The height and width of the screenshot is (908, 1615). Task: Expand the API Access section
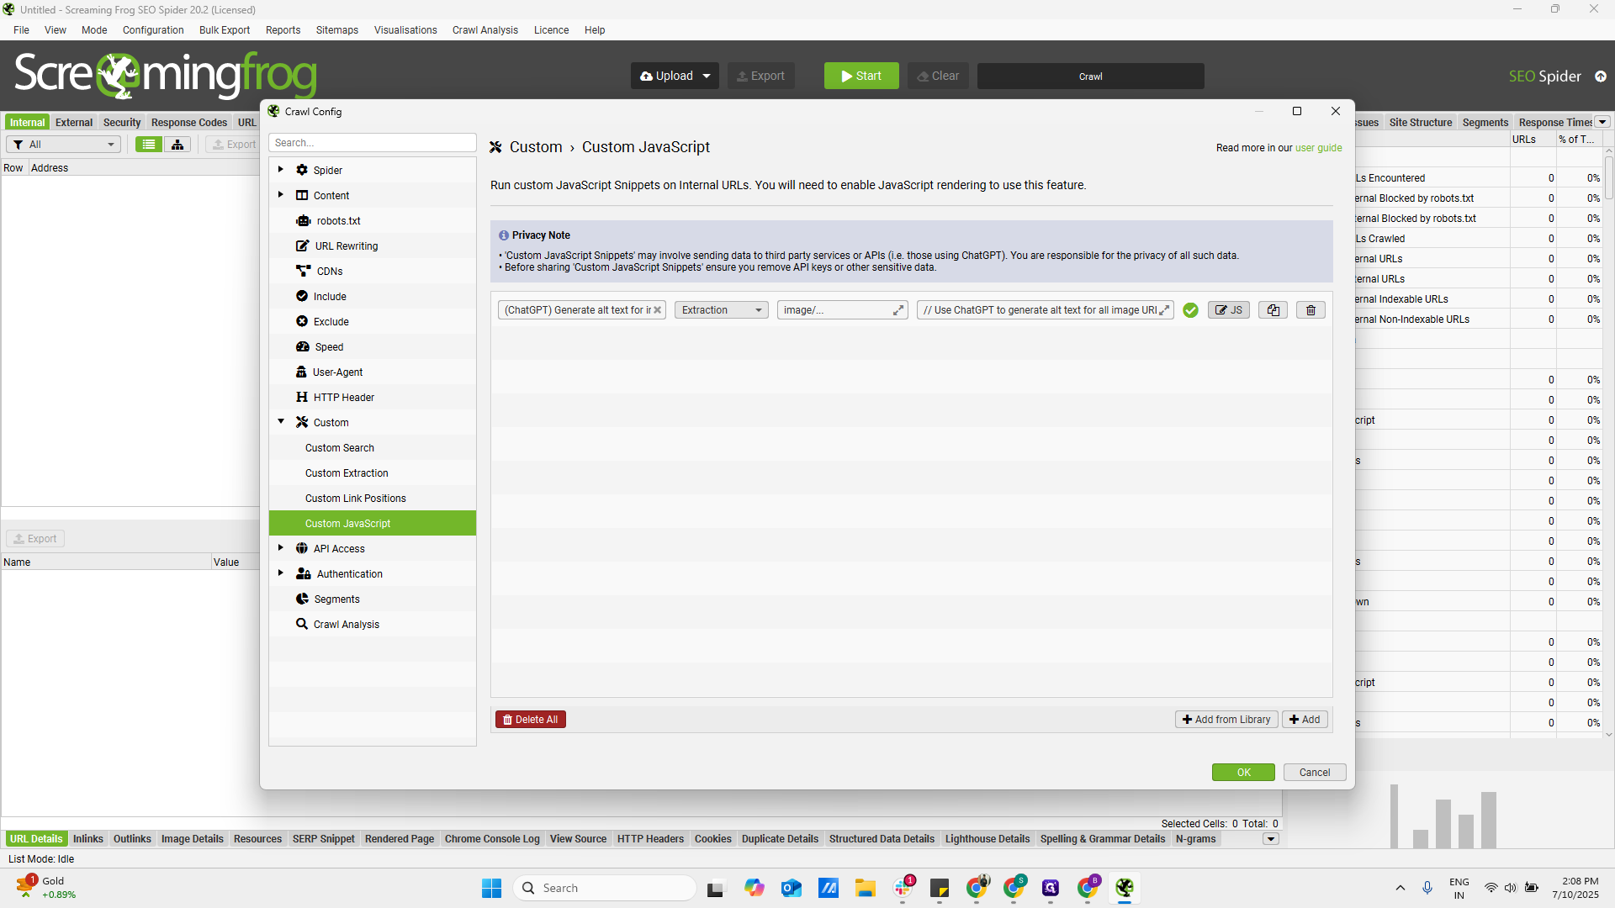click(281, 547)
